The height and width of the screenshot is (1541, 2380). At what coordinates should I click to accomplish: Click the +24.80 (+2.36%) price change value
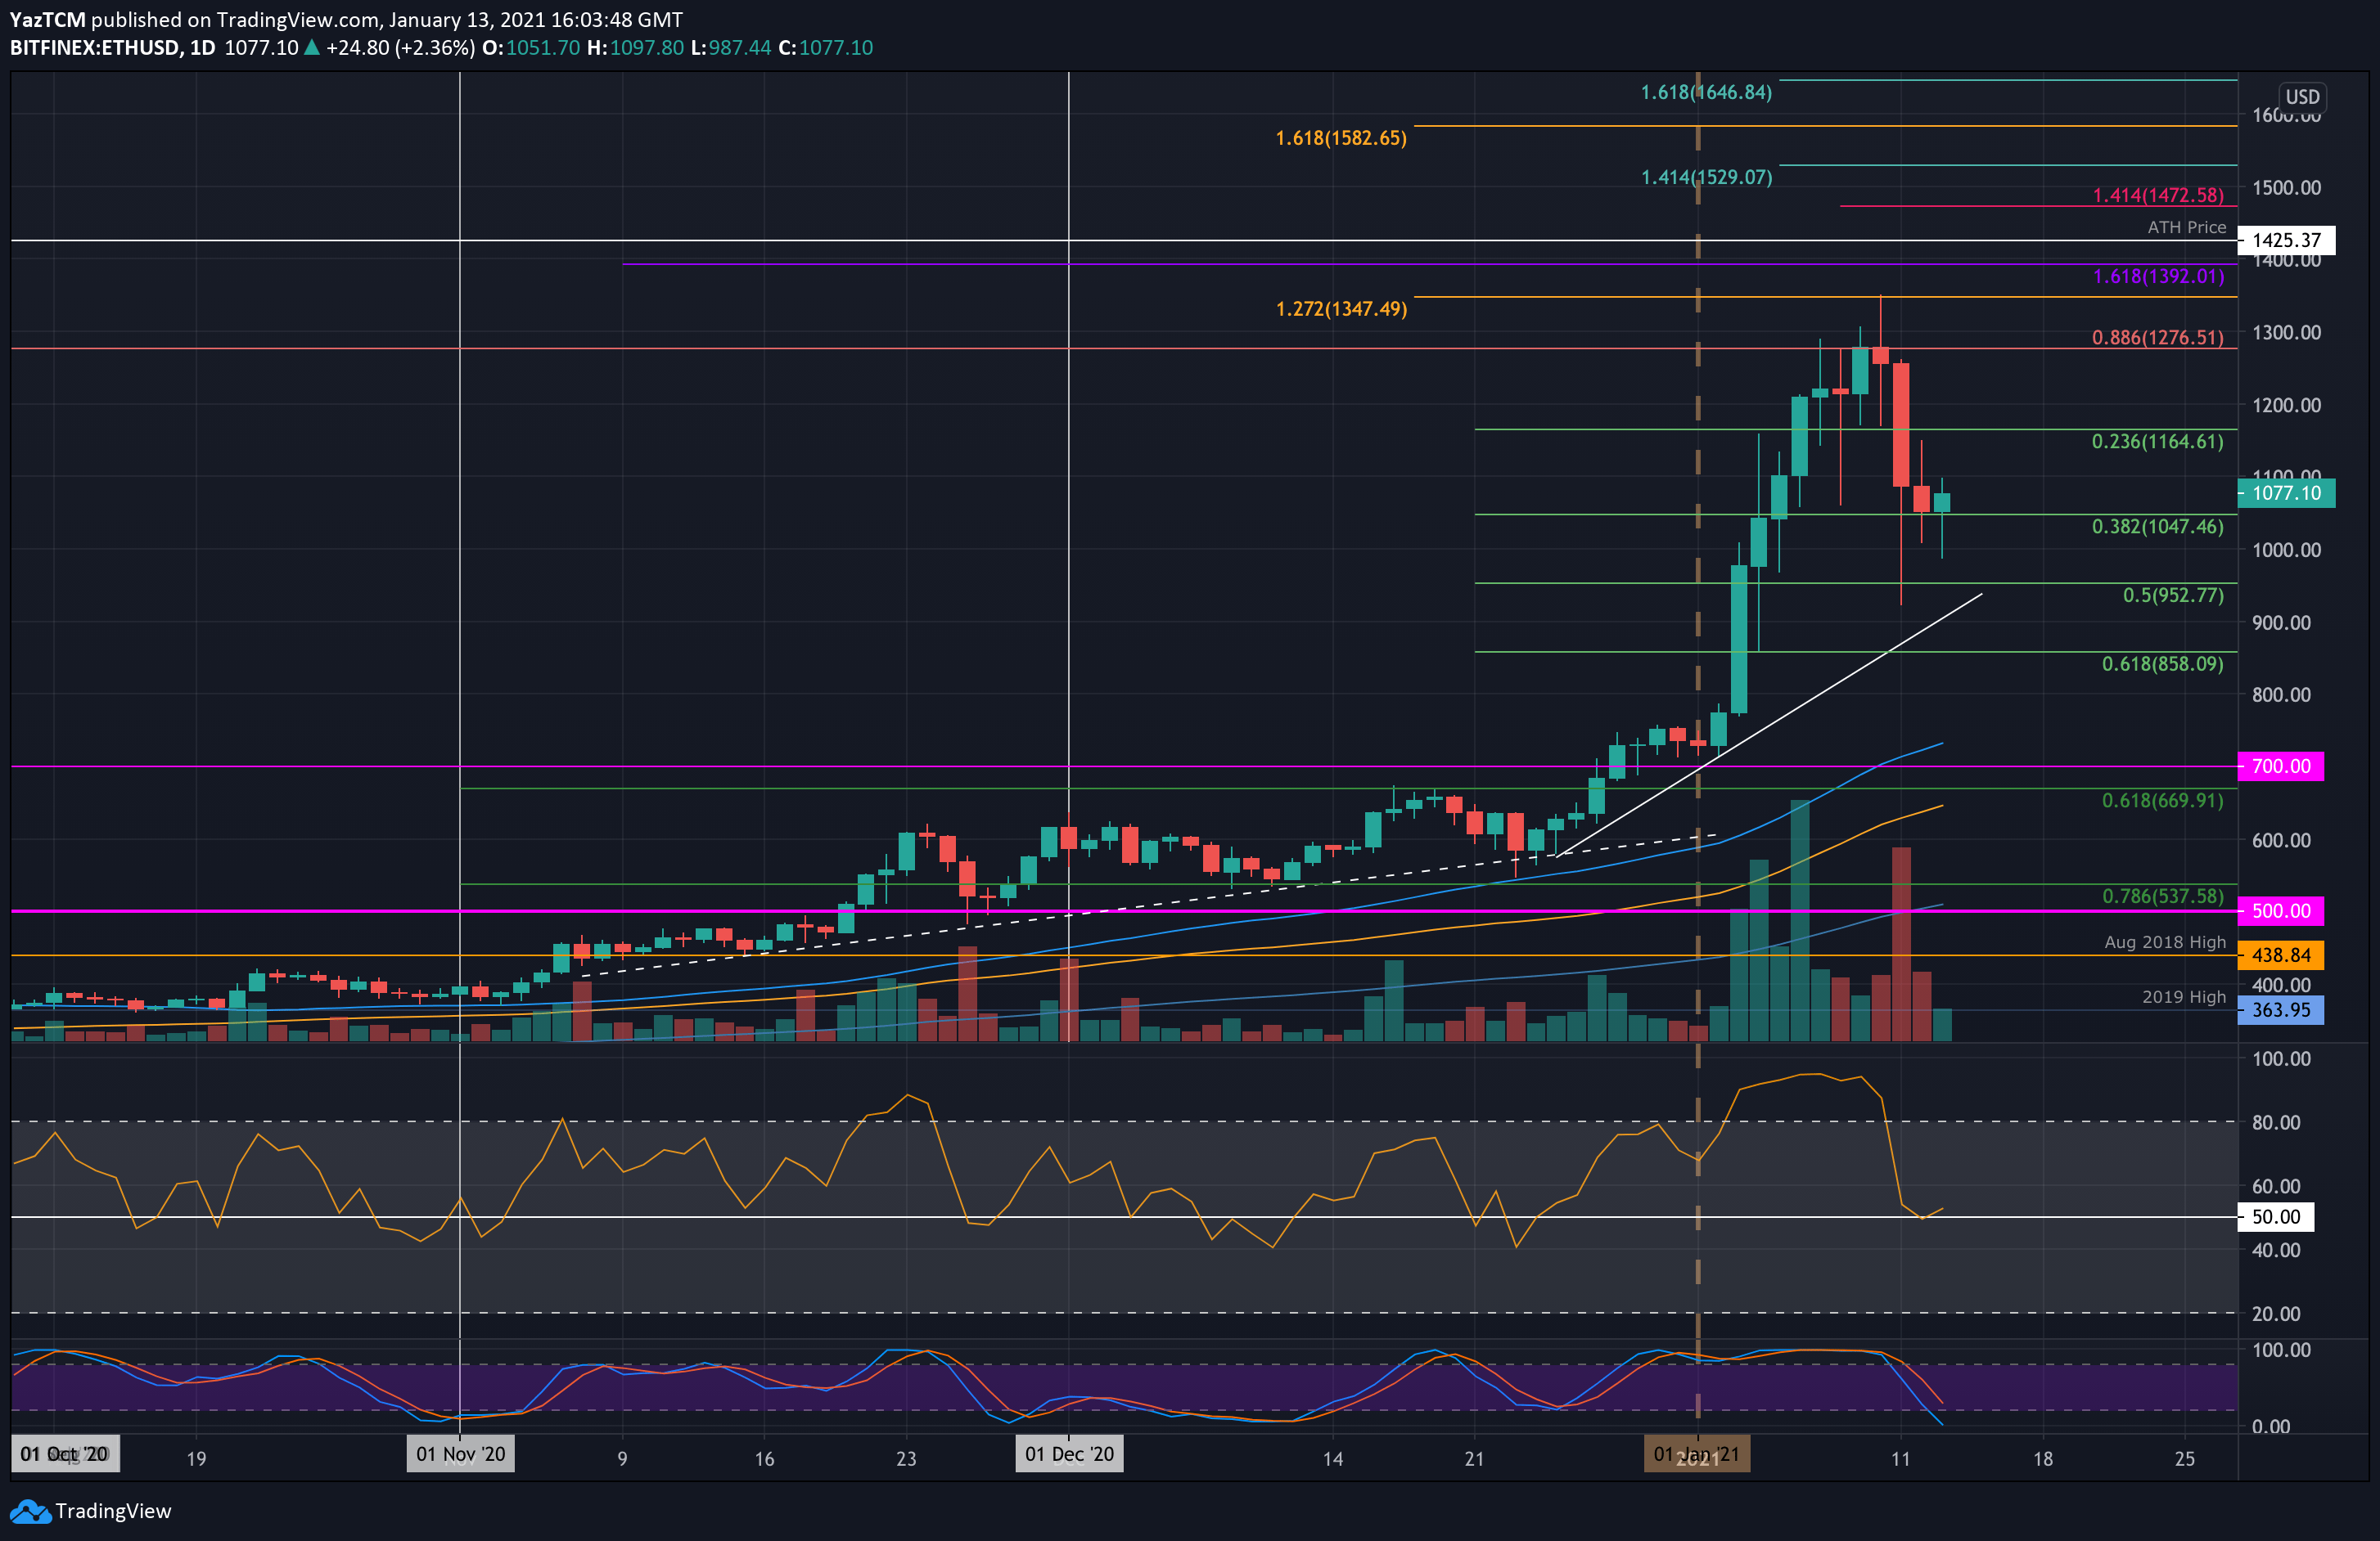[400, 48]
